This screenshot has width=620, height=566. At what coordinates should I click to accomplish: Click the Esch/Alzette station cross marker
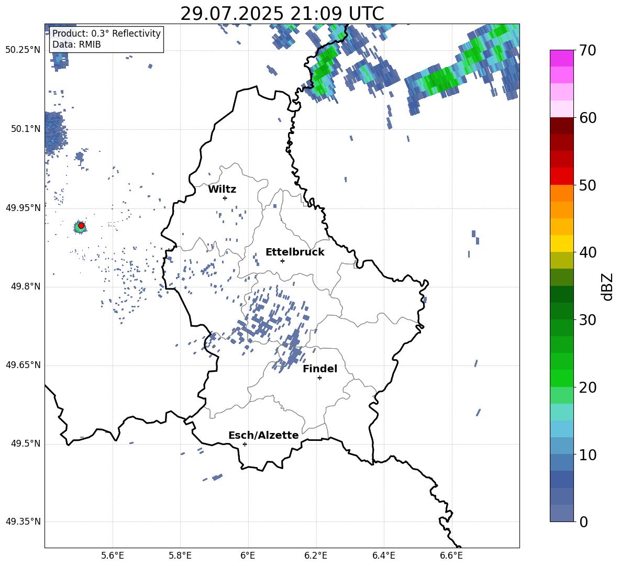(x=245, y=444)
